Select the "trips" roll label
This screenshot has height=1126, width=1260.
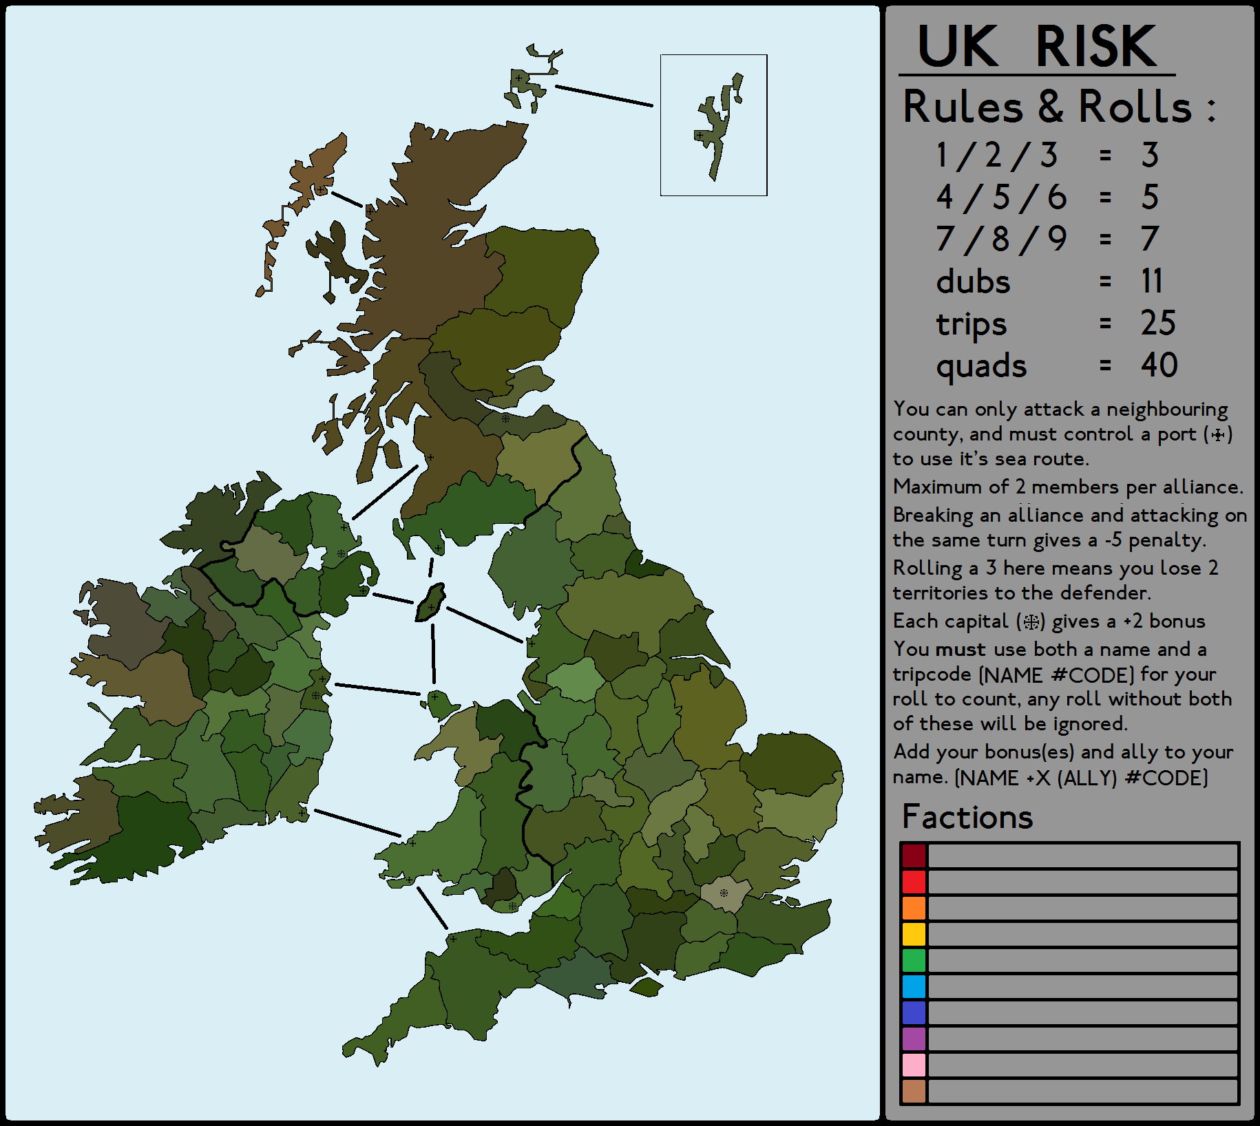[x=971, y=325]
